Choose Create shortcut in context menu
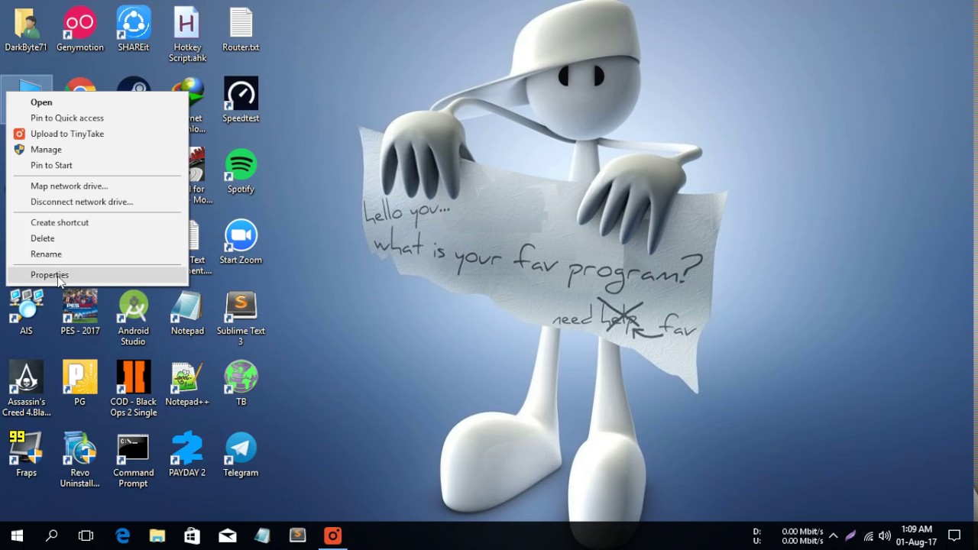 tap(97, 222)
